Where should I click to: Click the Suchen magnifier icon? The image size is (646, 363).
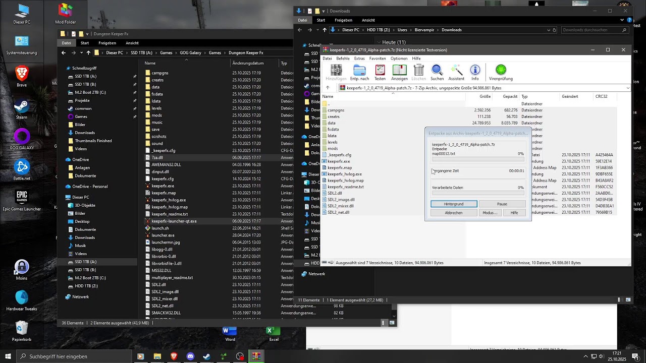437,73
